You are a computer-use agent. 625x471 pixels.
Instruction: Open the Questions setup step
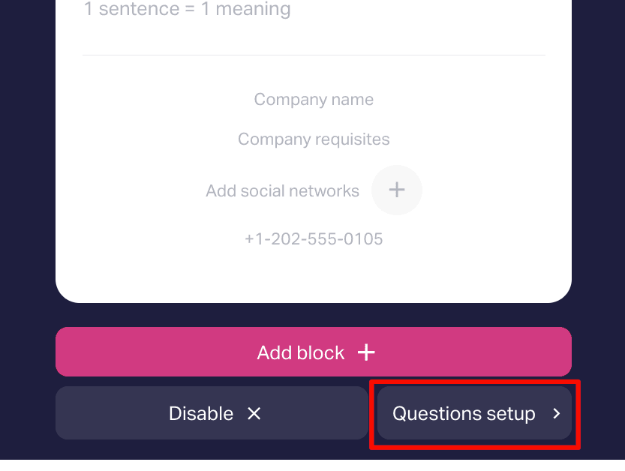[x=474, y=412]
